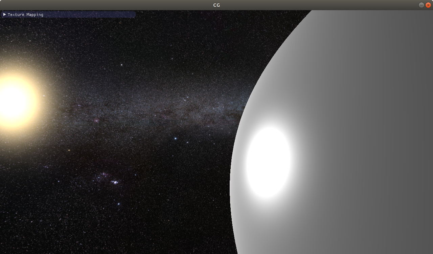Click the empty left side of the CG title bar
Viewport: 433px width, 254px height.
pos(68,5)
